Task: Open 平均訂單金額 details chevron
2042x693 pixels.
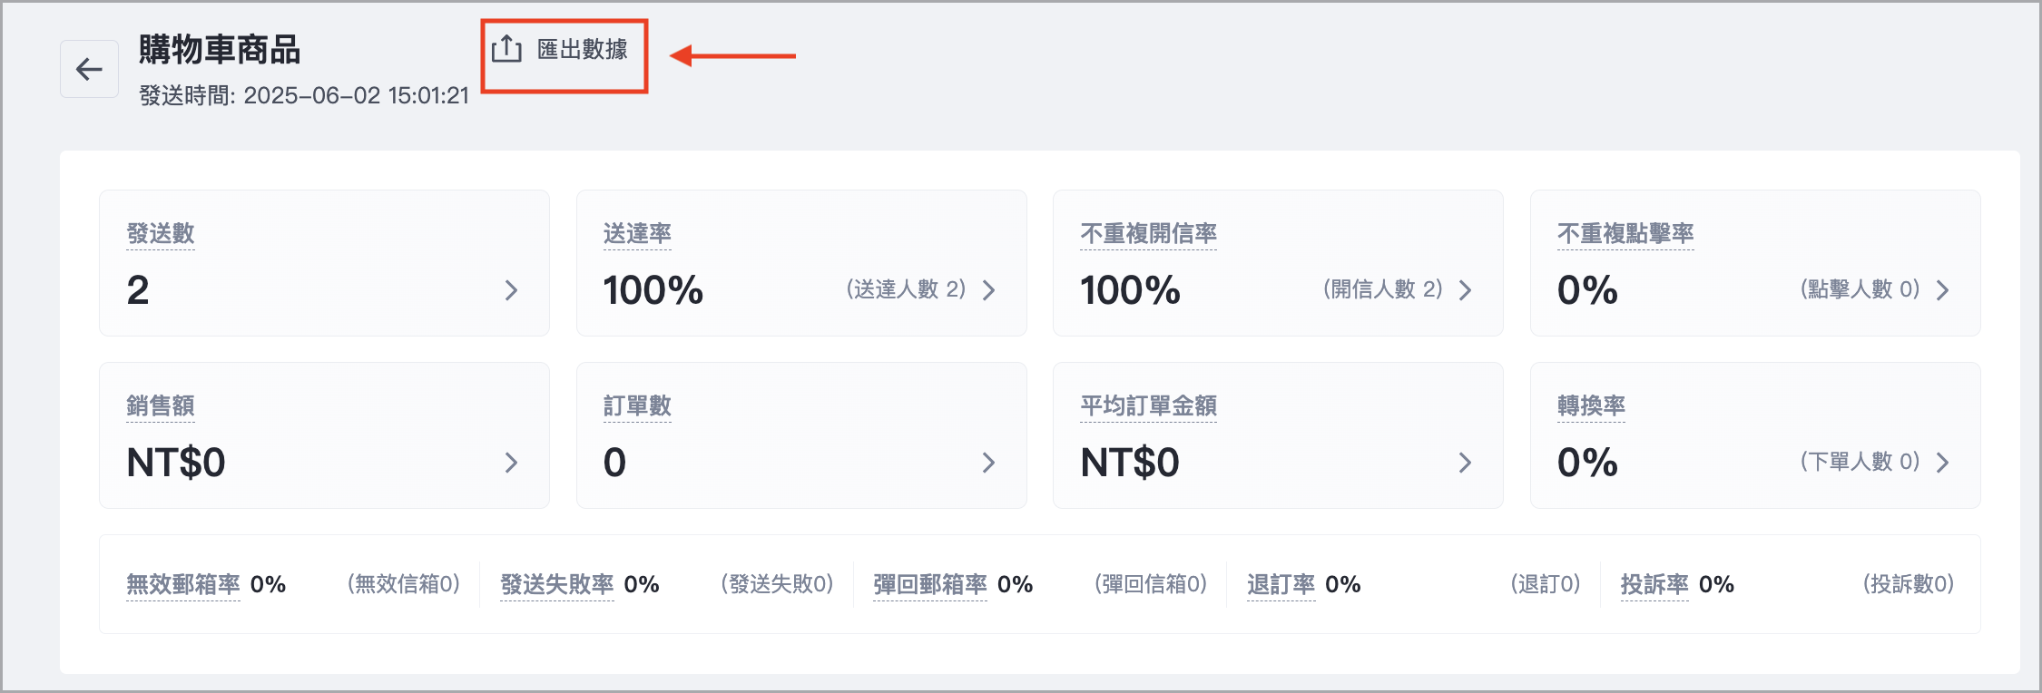Action: point(1465,463)
